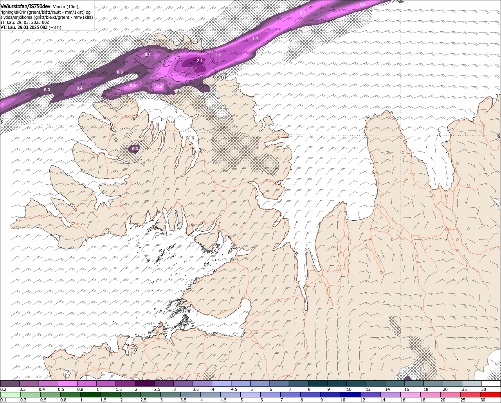This screenshot has height=403, width=501.
Task: Pick the darkest purple swatch between 2 and 2.5, upper scale
Action: coord(144,384)
